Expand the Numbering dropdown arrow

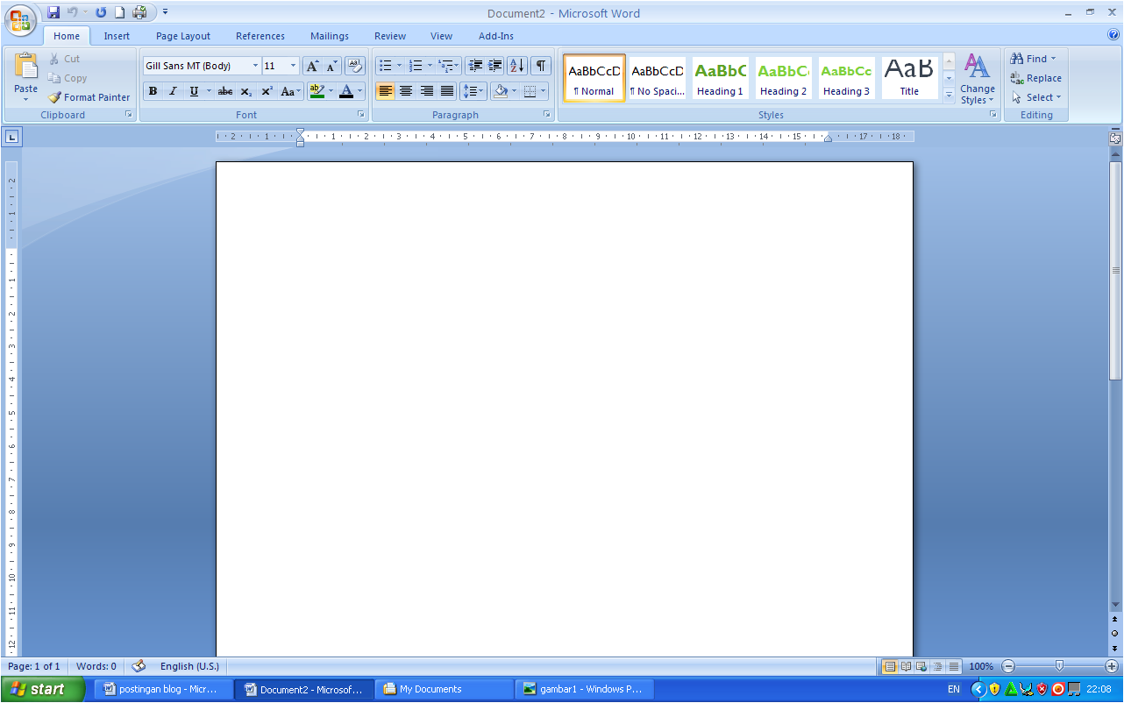coord(430,66)
